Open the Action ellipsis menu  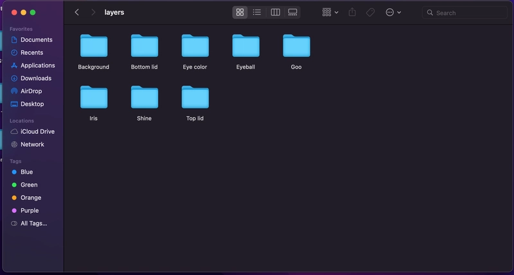(x=393, y=12)
